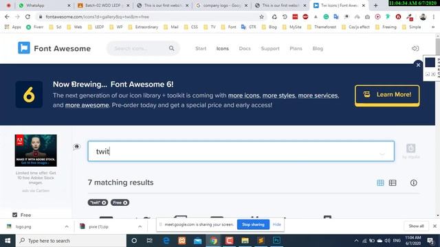Open Mail app from taskbar
This screenshot has height=247, width=440.
tap(197, 241)
